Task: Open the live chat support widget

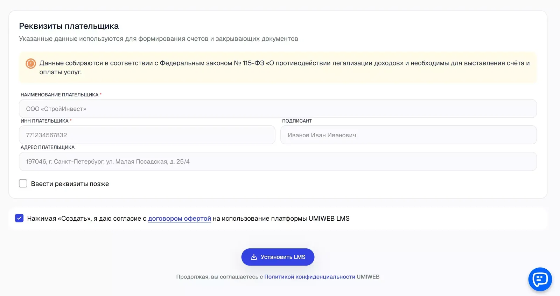Action: [540, 279]
